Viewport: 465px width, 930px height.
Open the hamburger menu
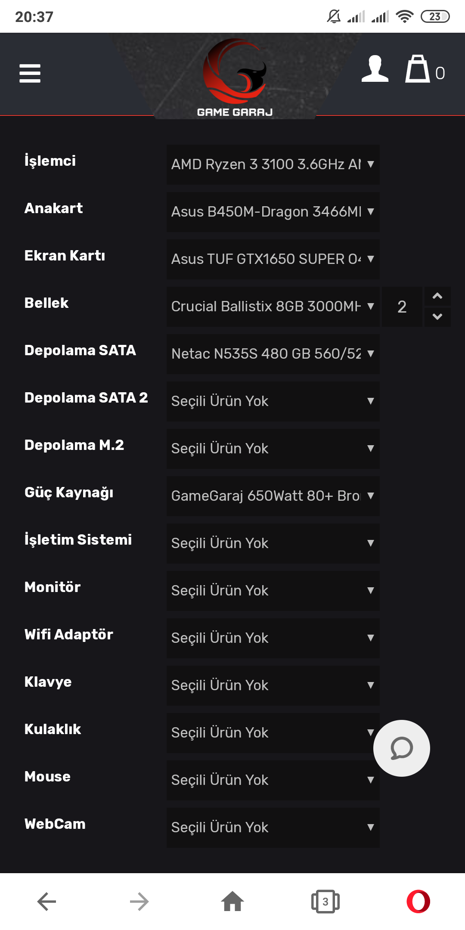tap(30, 73)
